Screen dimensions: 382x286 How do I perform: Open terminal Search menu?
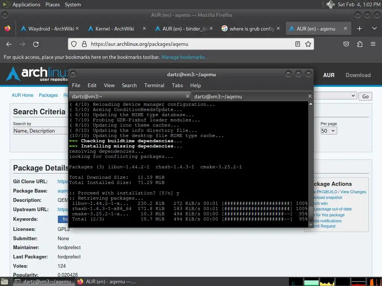coord(129,85)
